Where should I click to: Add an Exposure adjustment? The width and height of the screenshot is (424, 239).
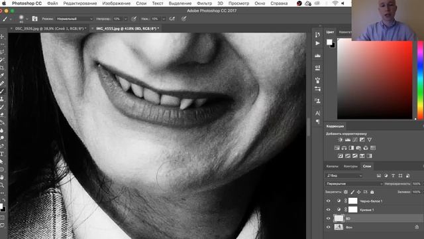362,140
